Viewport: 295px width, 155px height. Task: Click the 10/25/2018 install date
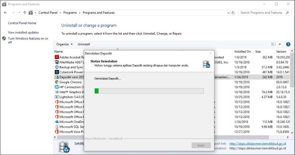pyautogui.click(x=242, y=97)
